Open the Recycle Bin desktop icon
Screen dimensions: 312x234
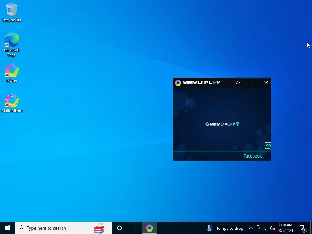pos(12,12)
